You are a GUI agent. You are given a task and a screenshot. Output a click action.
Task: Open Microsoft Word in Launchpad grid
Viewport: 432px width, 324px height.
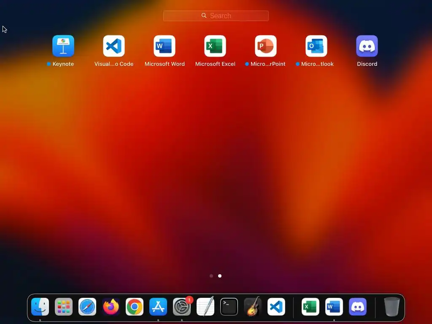pyautogui.click(x=165, y=46)
